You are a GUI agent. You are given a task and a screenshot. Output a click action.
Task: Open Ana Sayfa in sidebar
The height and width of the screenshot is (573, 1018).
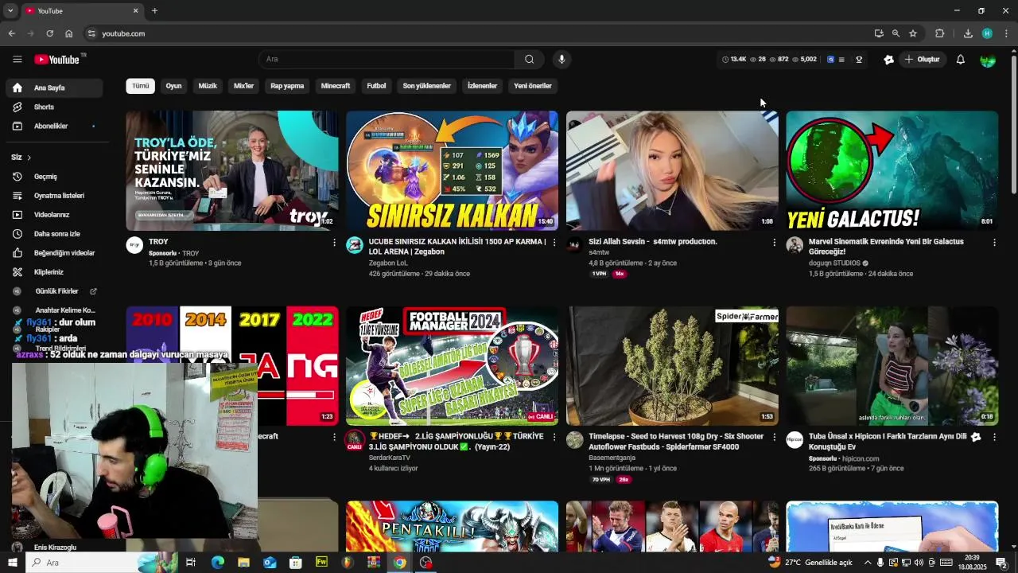(x=54, y=88)
